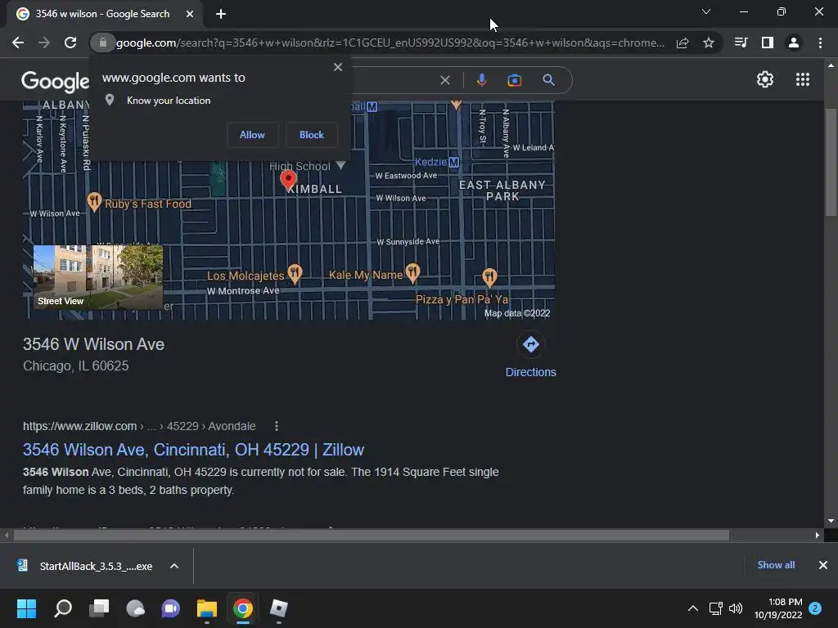Open Chrome side panel

coord(768,43)
